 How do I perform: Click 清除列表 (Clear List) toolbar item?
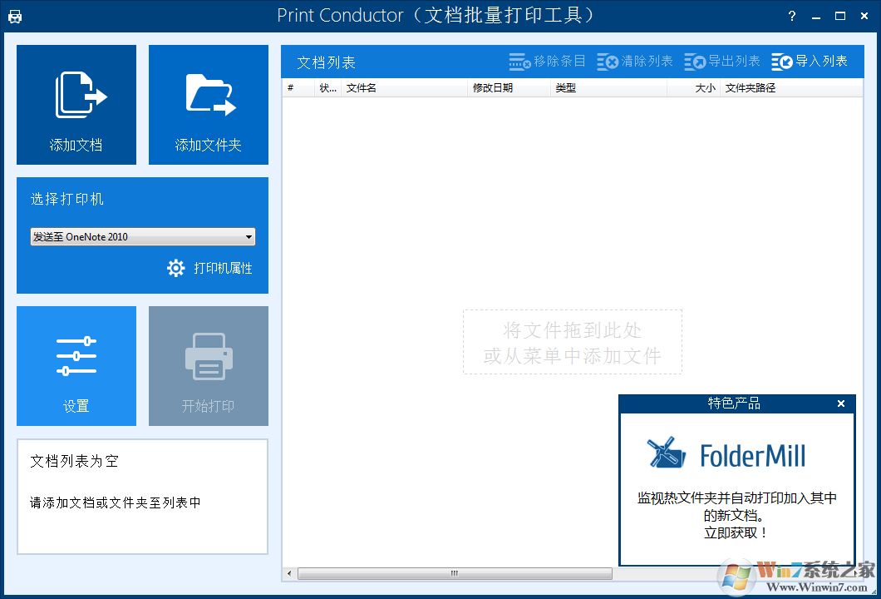[x=637, y=60]
